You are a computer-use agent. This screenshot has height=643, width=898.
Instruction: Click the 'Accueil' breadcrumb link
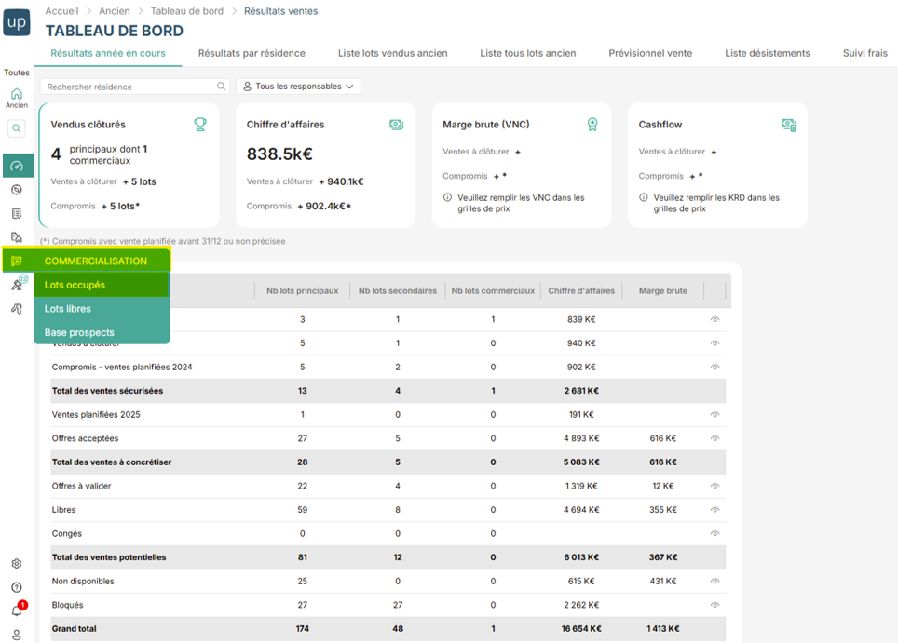click(61, 11)
